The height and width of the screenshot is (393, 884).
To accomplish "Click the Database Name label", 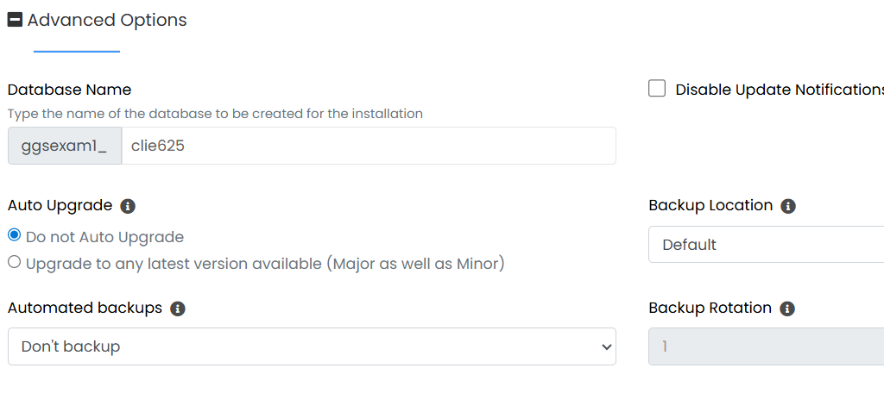I will tap(69, 90).
